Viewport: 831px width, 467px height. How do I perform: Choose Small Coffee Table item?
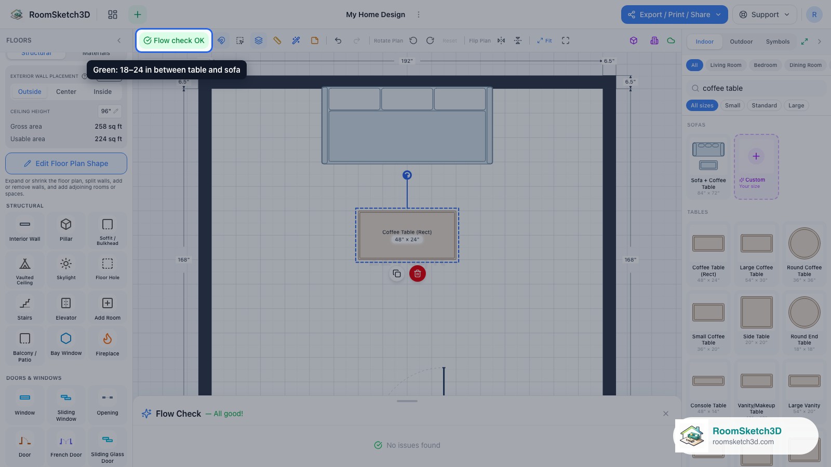[708, 323]
